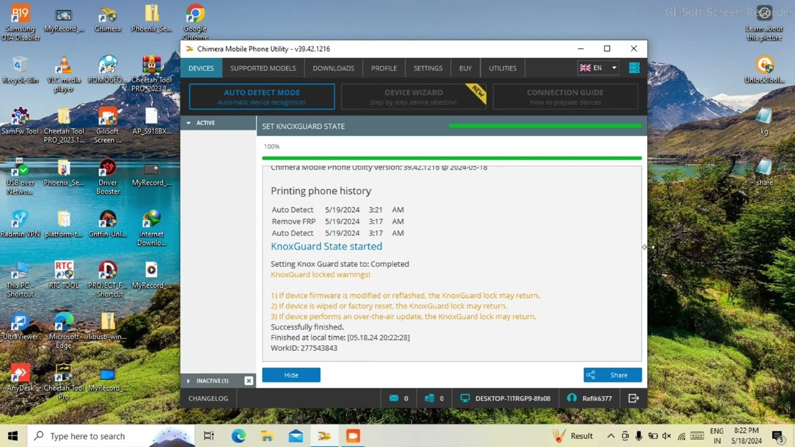Open the UTILITIES tab
Image resolution: width=795 pixels, height=447 pixels.
tap(502, 68)
